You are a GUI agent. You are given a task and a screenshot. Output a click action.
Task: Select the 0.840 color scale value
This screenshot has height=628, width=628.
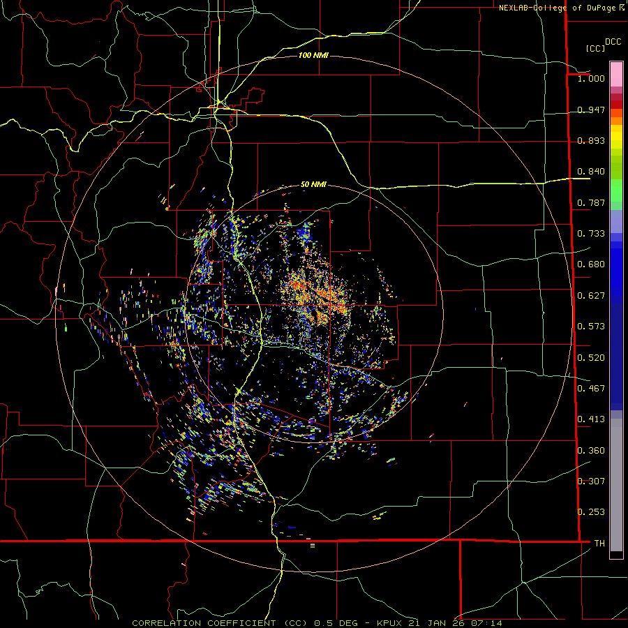tap(591, 172)
